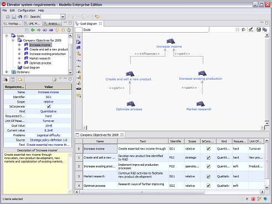
Task: Select the pointer tool in diagram palette
Action: click(79, 36)
